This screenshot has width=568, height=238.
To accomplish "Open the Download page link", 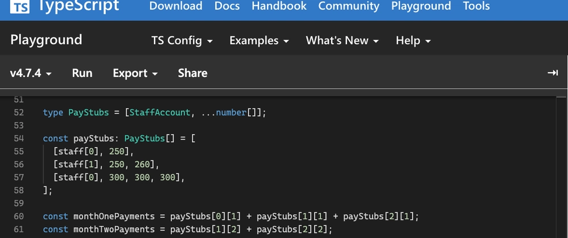I will (176, 6).
